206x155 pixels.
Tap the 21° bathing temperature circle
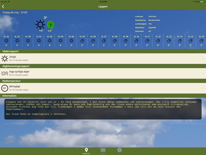point(5,88)
